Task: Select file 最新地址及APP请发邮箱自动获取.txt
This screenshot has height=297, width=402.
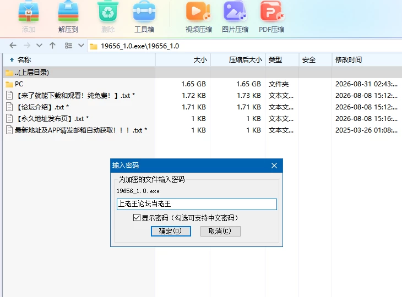Action: [203, 130]
